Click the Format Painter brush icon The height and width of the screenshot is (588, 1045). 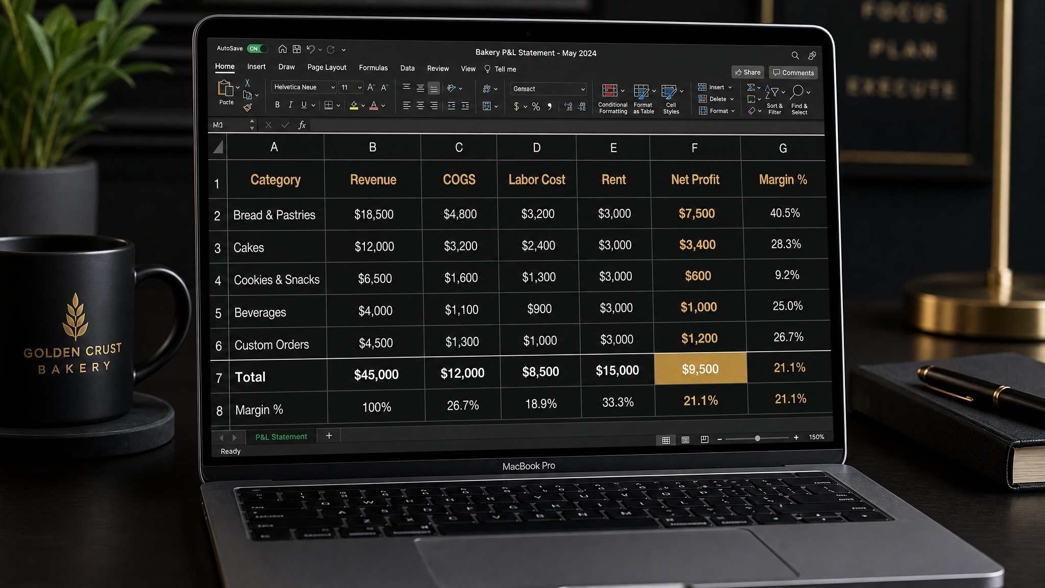(x=247, y=107)
